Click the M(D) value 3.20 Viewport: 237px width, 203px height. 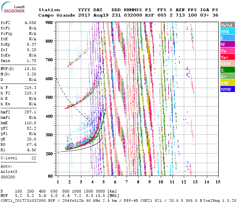[x=31, y=74]
